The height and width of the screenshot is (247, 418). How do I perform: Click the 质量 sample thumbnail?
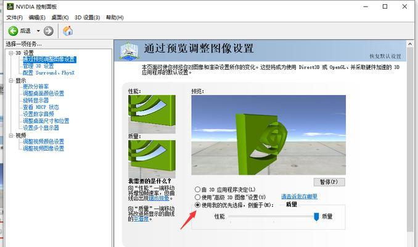tap(152, 159)
